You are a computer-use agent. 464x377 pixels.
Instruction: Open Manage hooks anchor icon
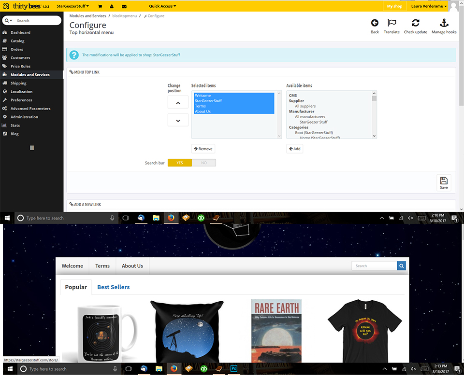tap(444, 24)
